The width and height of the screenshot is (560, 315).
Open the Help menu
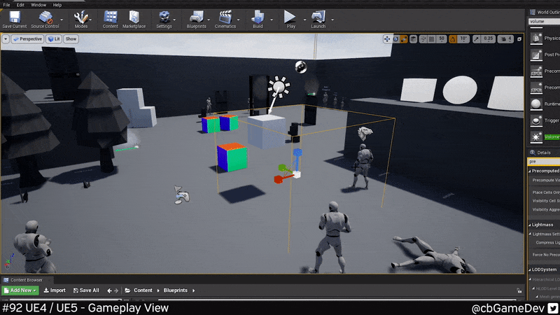coord(57,5)
